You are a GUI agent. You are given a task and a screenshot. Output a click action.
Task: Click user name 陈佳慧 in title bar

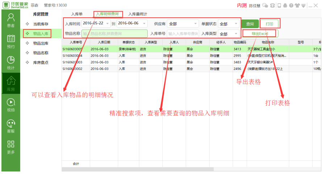coord(254,5)
